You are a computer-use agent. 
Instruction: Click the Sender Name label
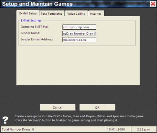pos(30,33)
